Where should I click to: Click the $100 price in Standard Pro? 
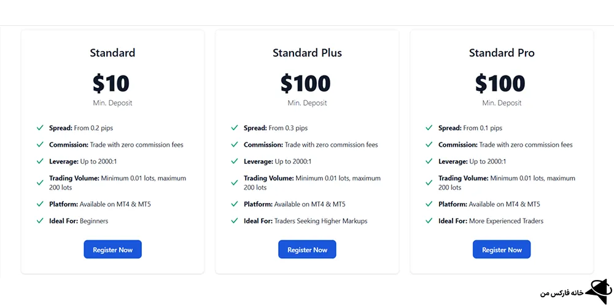(500, 84)
